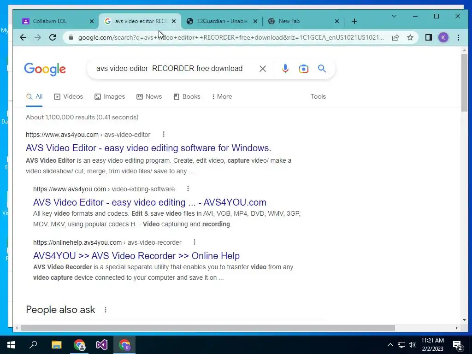Go to the Google homepage logo

(x=45, y=69)
